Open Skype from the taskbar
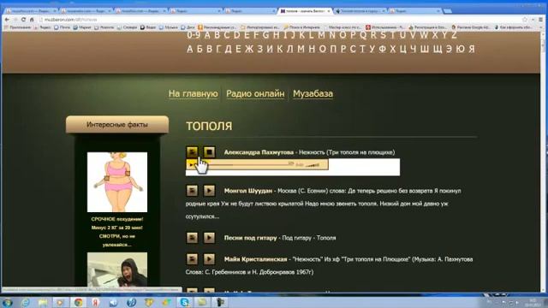This screenshot has height=308, width=548. tap(184, 302)
